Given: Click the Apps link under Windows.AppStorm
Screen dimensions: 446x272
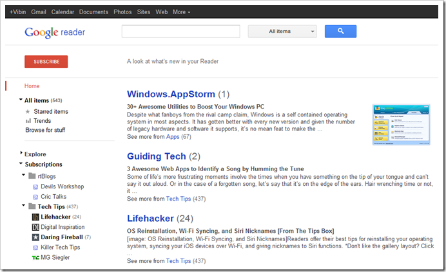Looking at the screenshot, I should coord(173,137).
